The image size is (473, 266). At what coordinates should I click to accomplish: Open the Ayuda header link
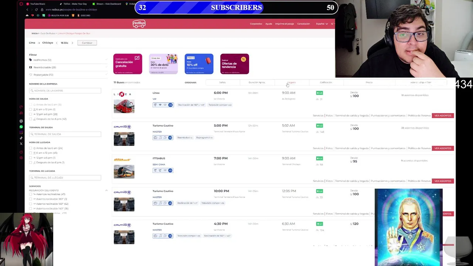pos(269,24)
